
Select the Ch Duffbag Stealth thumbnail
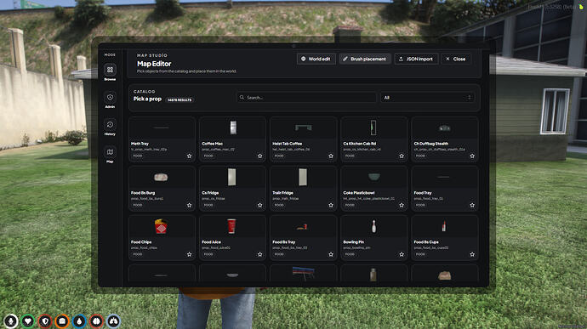click(x=444, y=128)
